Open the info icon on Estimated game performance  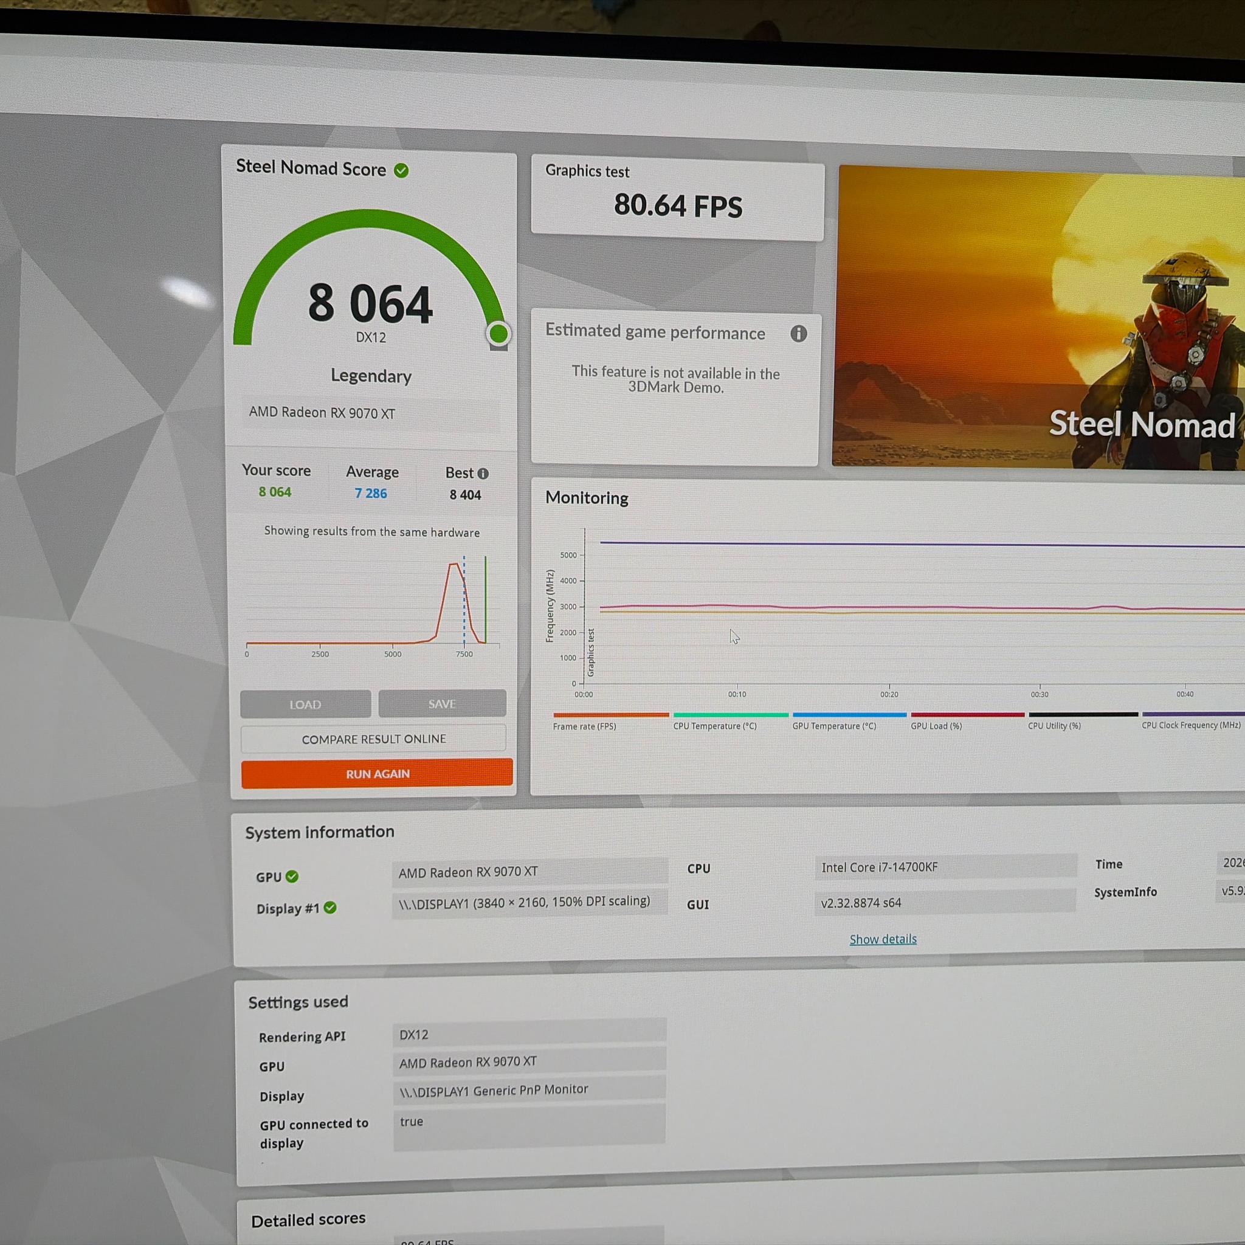tap(798, 333)
